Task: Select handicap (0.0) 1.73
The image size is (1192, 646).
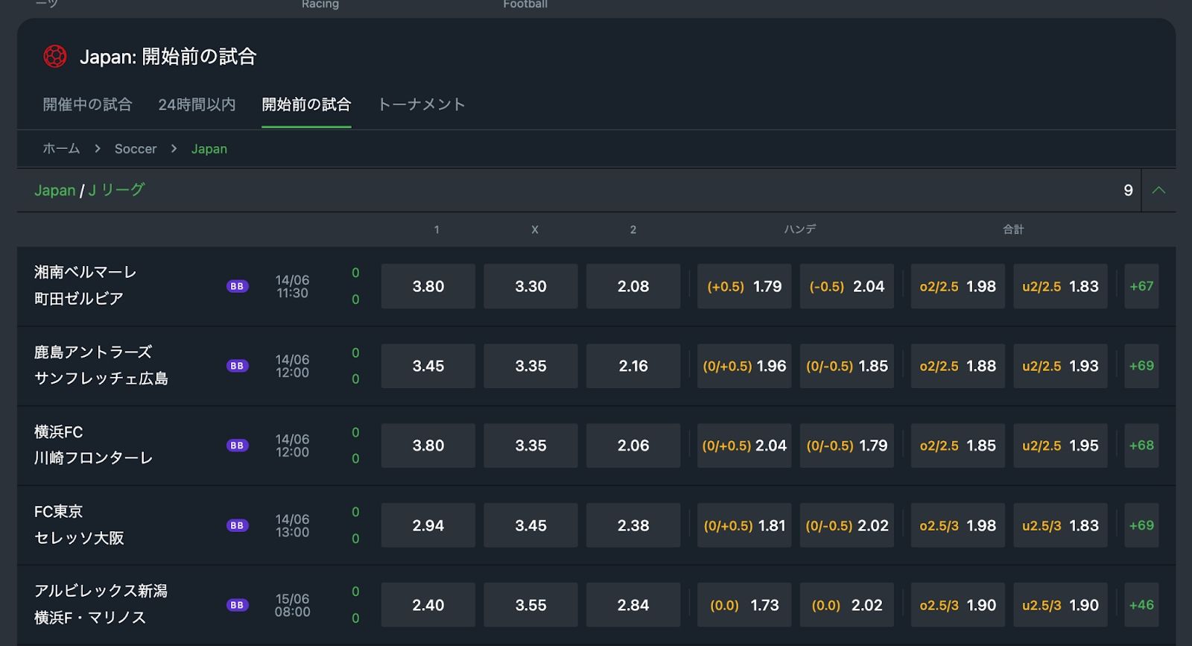Action: pos(744,605)
